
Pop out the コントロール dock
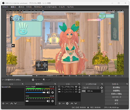(127, 84)
